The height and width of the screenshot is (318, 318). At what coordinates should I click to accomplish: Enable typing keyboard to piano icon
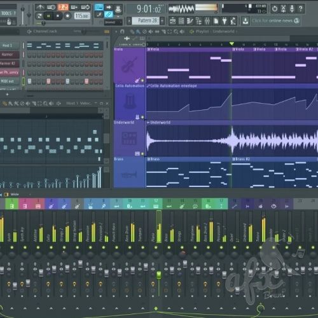coord(99,8)
